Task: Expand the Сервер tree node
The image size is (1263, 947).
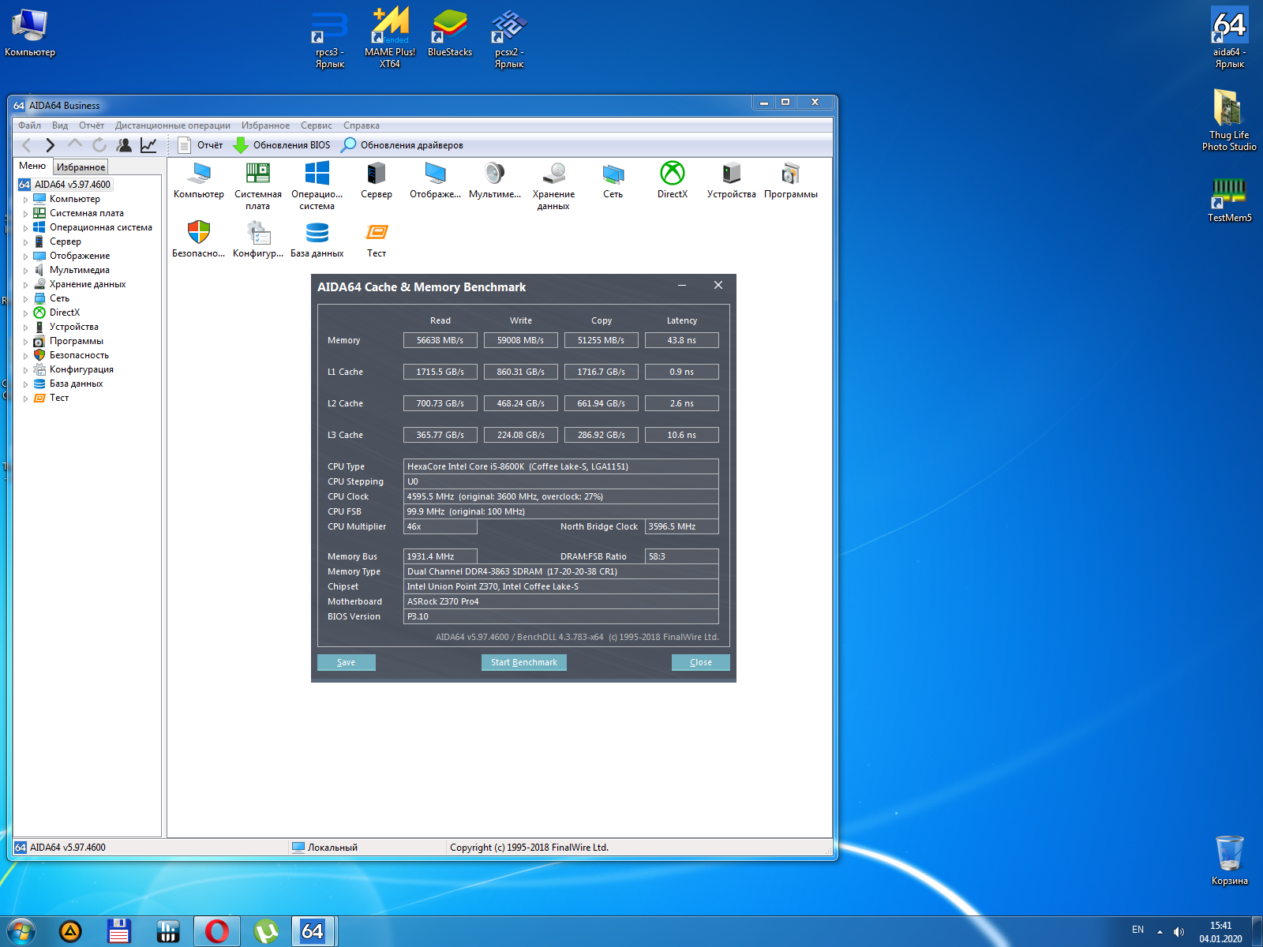Action: tap(25, 242)
